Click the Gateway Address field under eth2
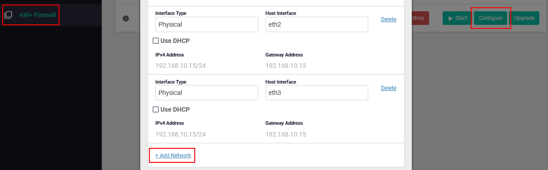Image resolution: width=548 pixels, height=170 pixels. click(316, 66)
